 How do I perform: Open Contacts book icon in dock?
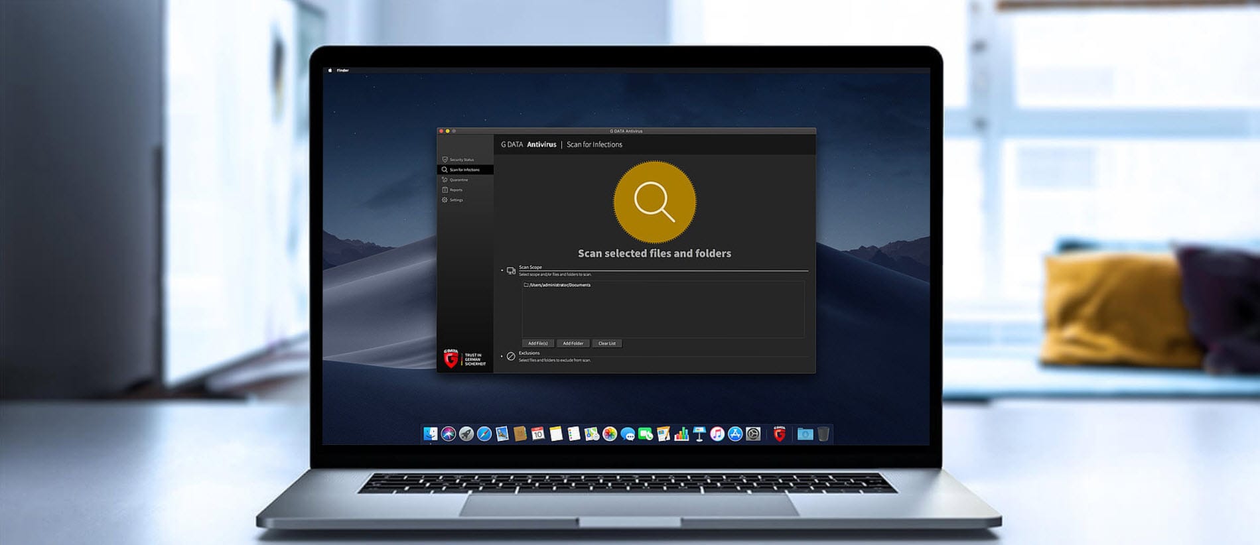520,434
